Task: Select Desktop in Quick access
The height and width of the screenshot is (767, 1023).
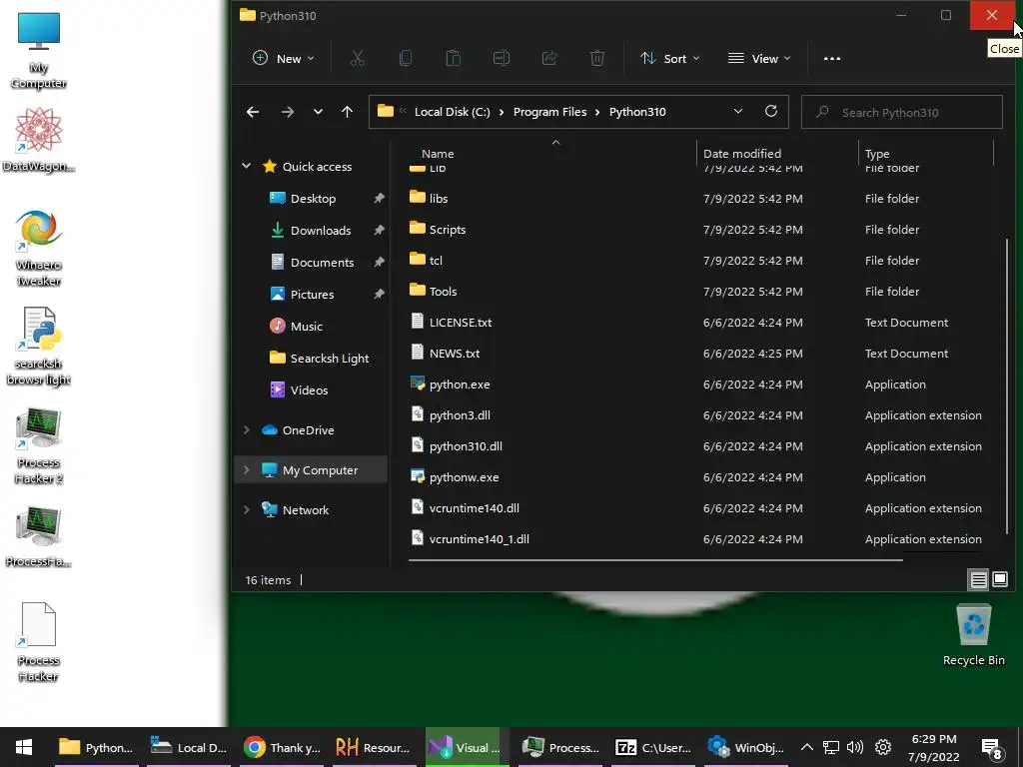Action: [x=313, y=199]
